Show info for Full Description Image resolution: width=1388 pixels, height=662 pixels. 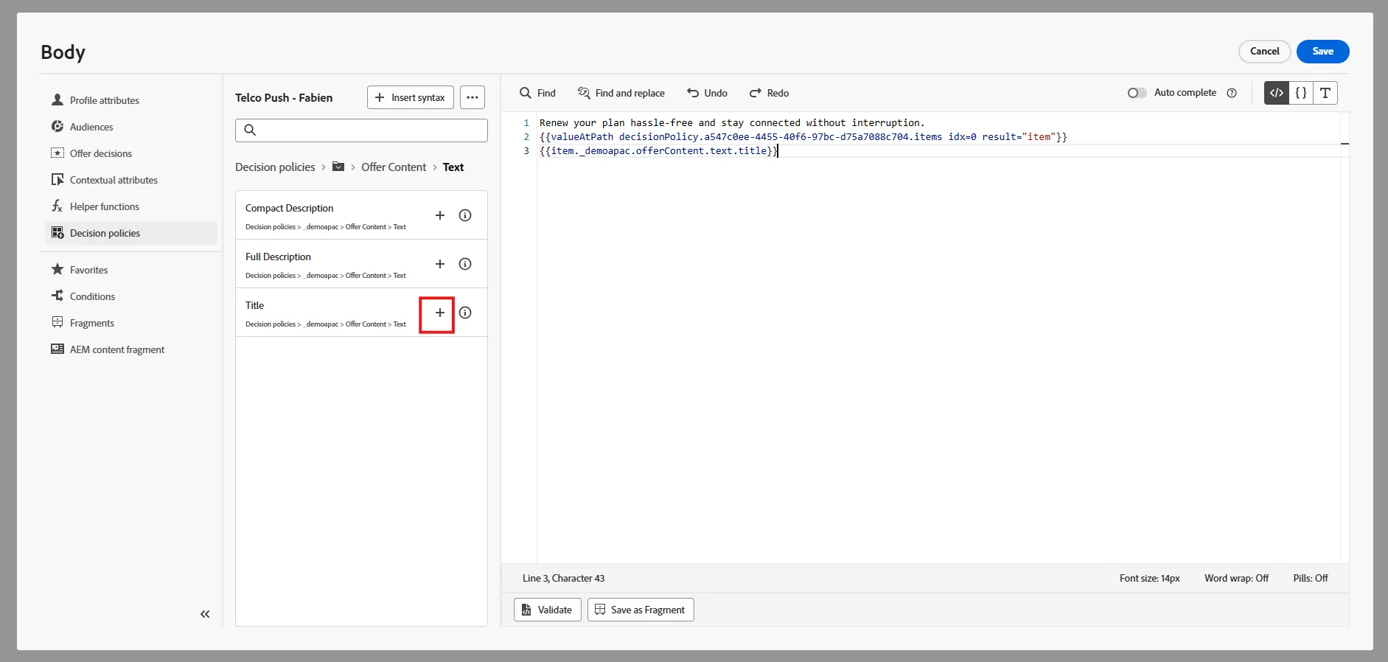coord(465,264)
